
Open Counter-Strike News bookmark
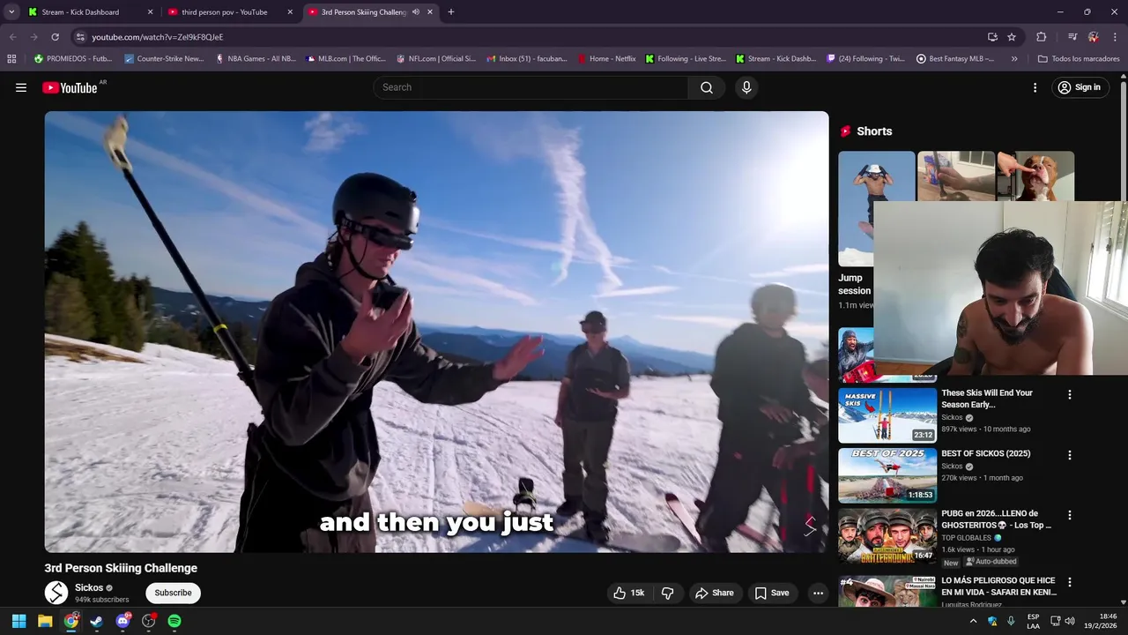(164, 59)
